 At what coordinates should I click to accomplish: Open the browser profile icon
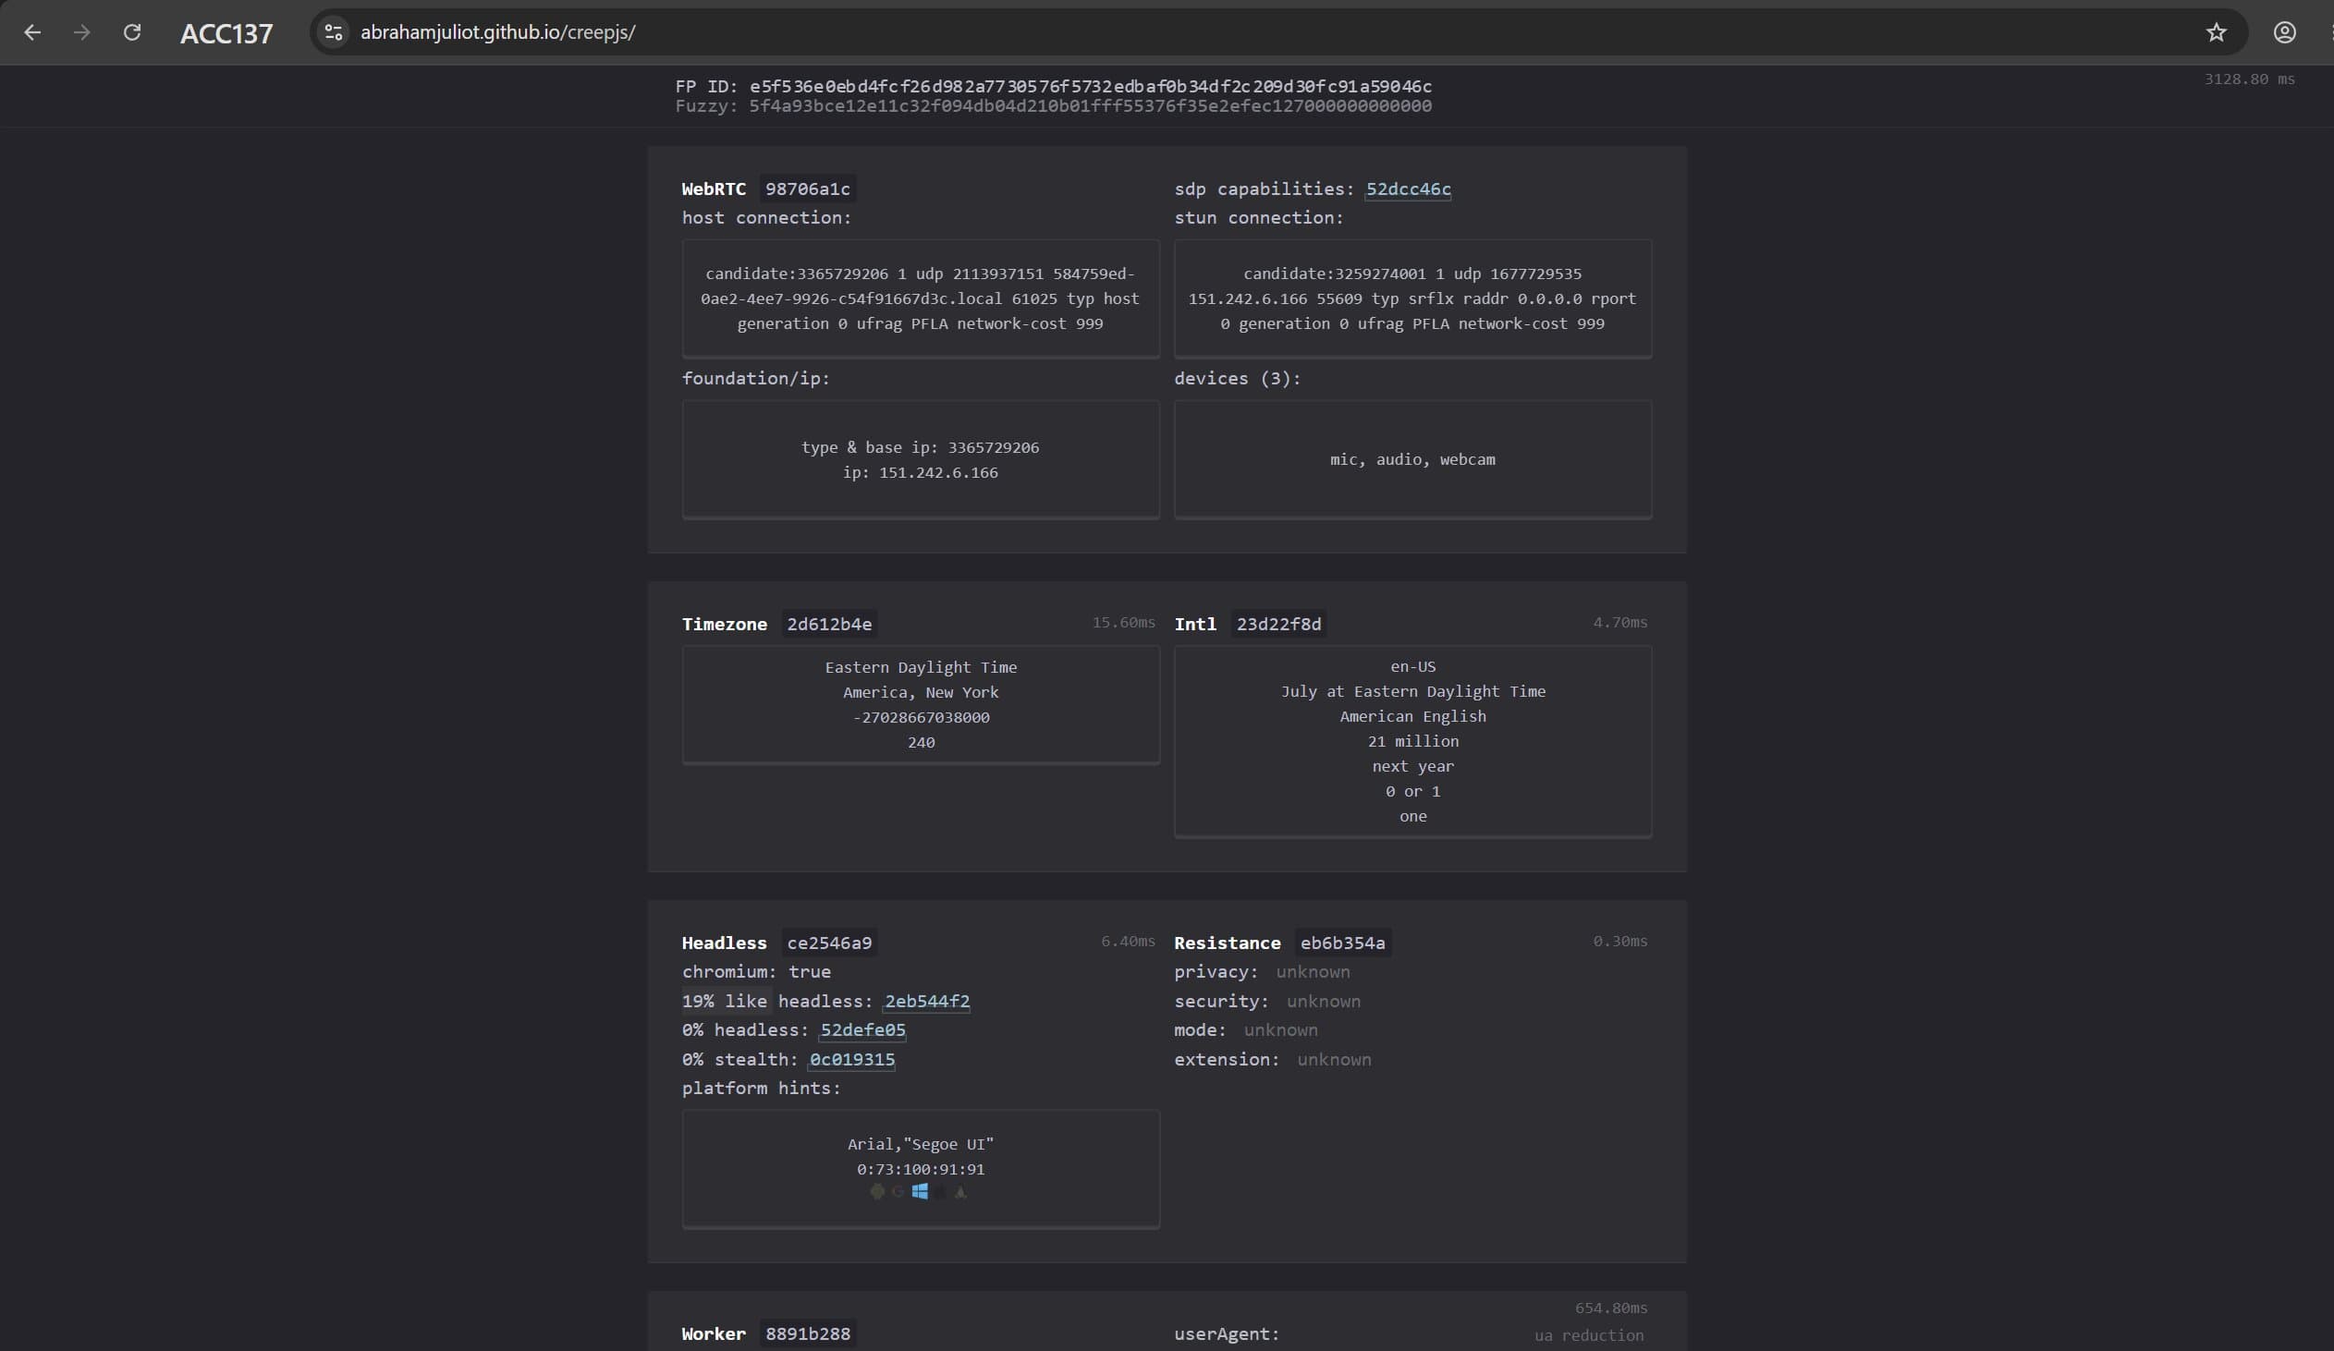click(2284, 32)
